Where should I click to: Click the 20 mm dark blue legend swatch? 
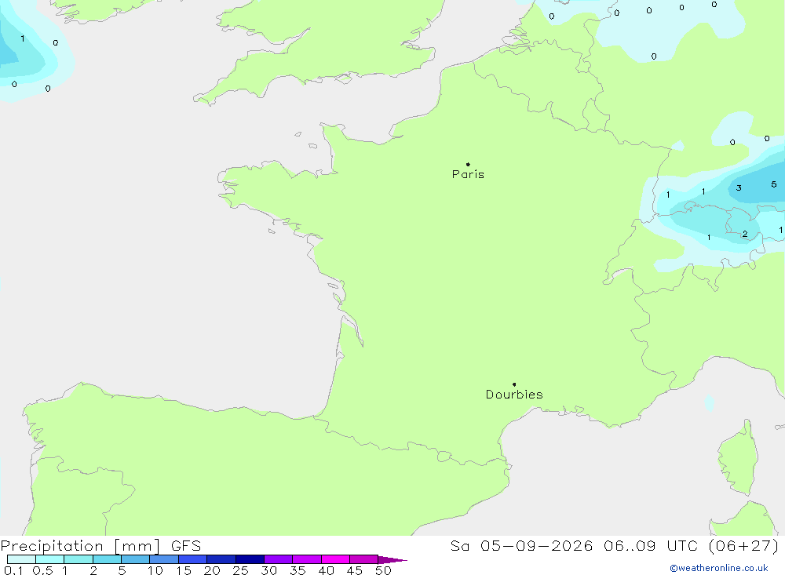point(221,559)
